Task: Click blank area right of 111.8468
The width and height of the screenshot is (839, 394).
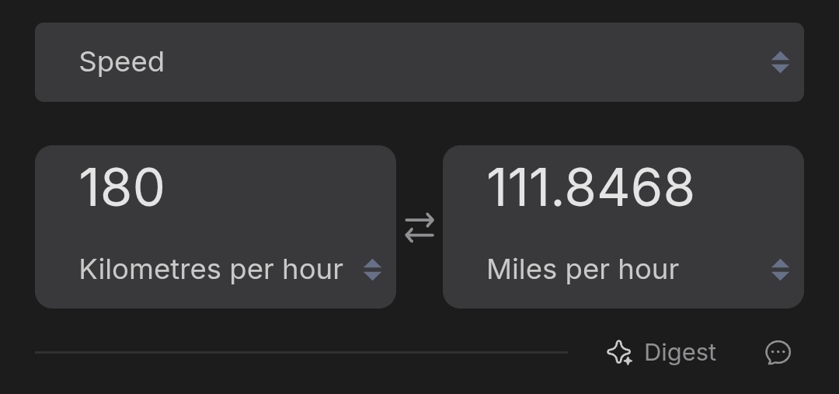Action: click(x=754, y=188)
